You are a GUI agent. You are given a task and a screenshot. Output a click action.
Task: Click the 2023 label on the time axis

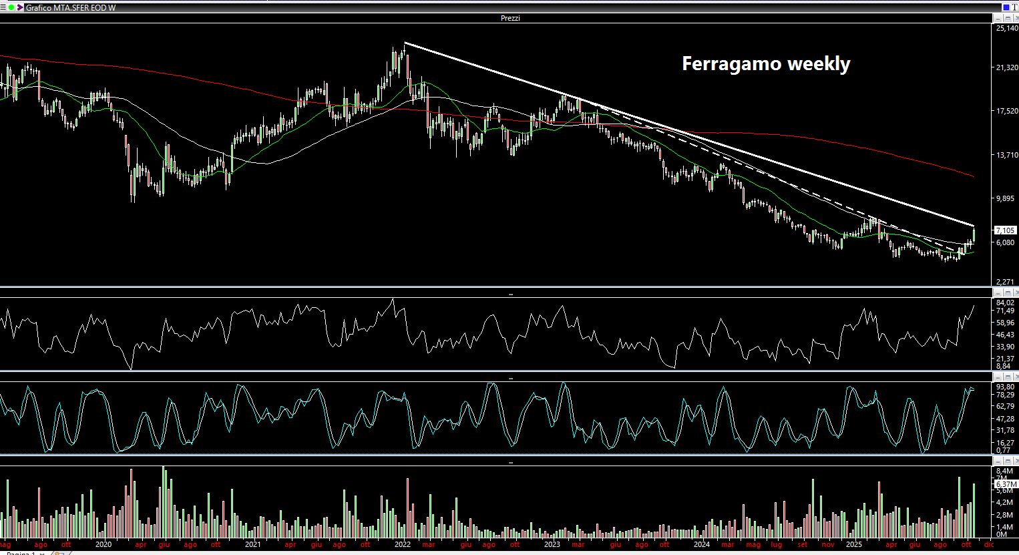(552, 544)
